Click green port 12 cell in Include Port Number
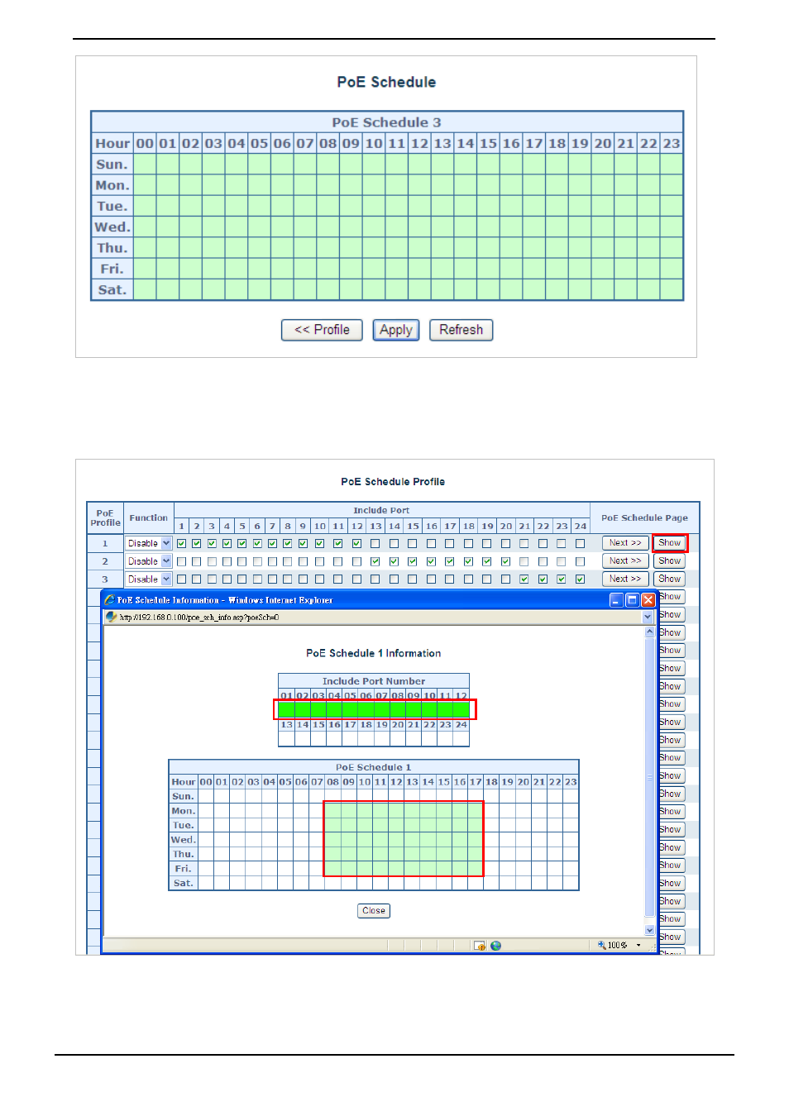 461,709
